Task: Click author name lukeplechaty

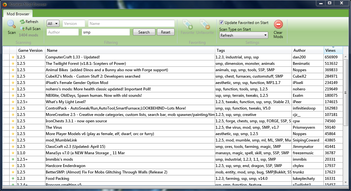Action: point(304,179)
